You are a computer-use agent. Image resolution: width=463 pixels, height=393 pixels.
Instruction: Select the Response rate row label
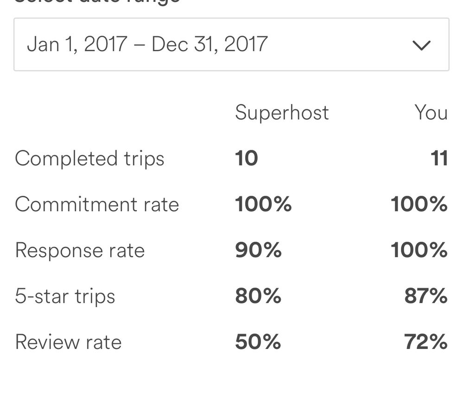tap(80, 251)
